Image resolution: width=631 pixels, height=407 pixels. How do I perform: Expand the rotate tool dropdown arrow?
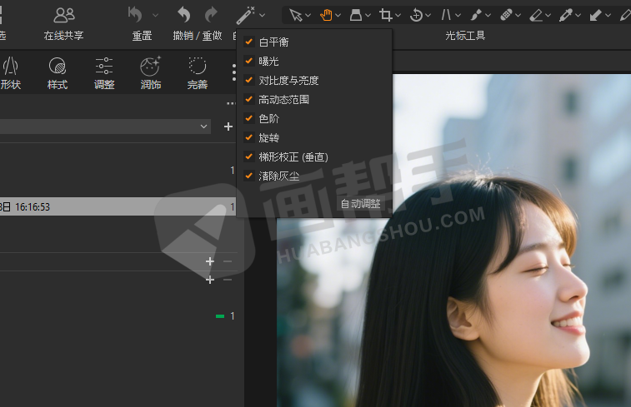pyautogui.click(x=428, y=16)
